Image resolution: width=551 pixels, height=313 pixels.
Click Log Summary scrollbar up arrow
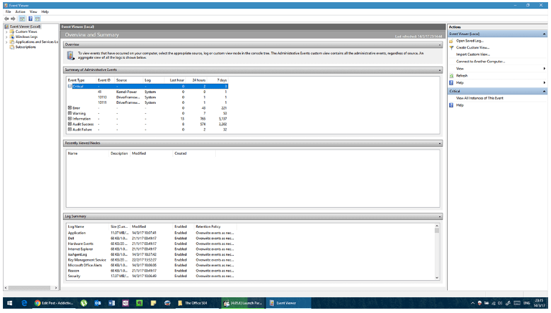(x=437, y=226)
